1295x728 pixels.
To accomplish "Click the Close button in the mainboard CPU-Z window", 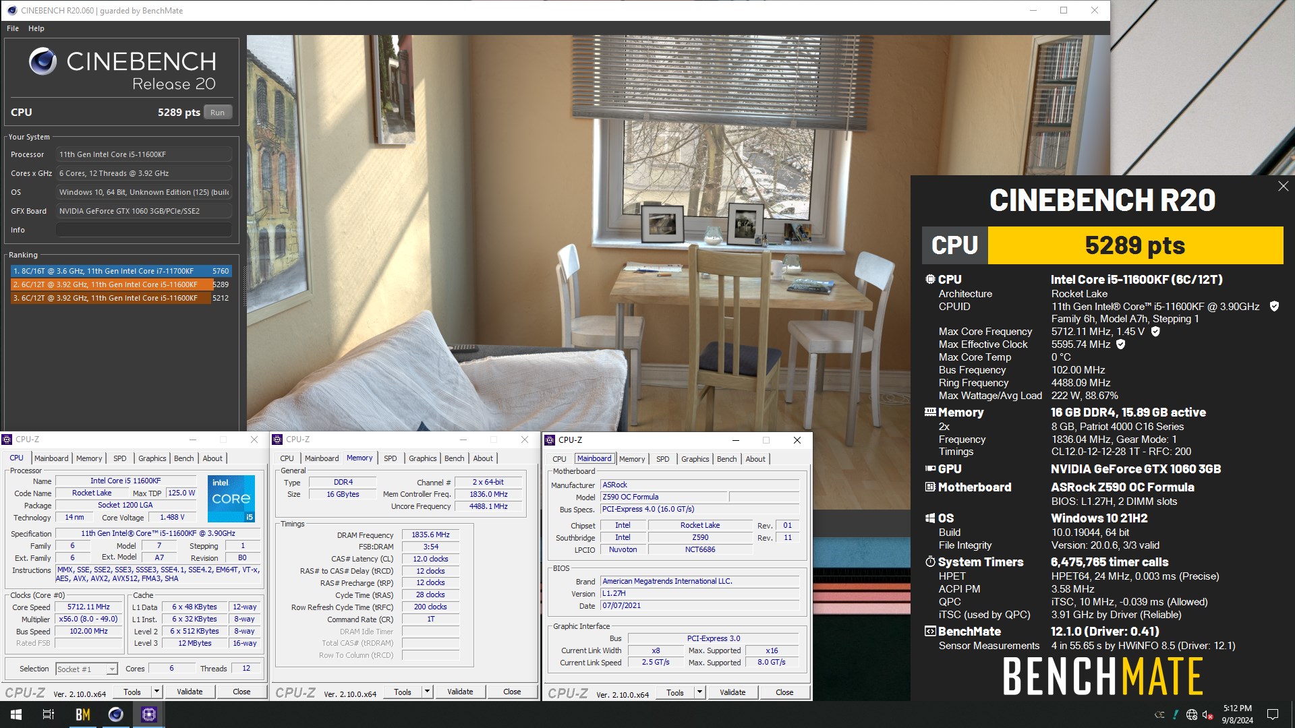I will click(784, 692).
